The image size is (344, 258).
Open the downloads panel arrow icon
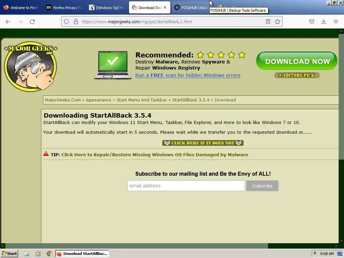pyautogui.click(x=324, y=21)
